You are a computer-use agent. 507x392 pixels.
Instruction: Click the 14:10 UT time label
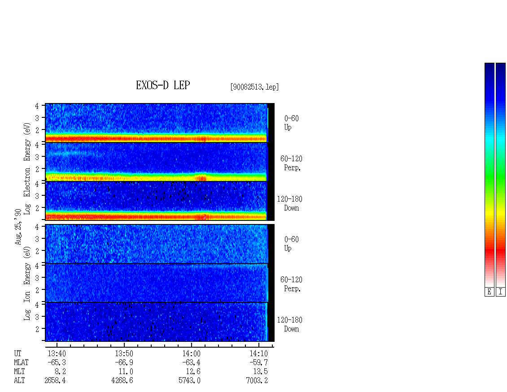coord(259,353)
